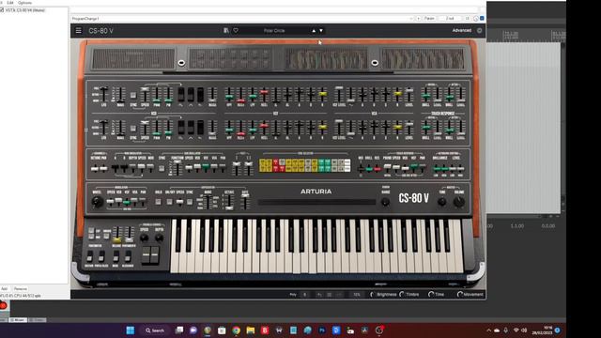This screenshot has height=338, width=601.
Task: Click the Param button in plugin header
Action: click(429, 19)
